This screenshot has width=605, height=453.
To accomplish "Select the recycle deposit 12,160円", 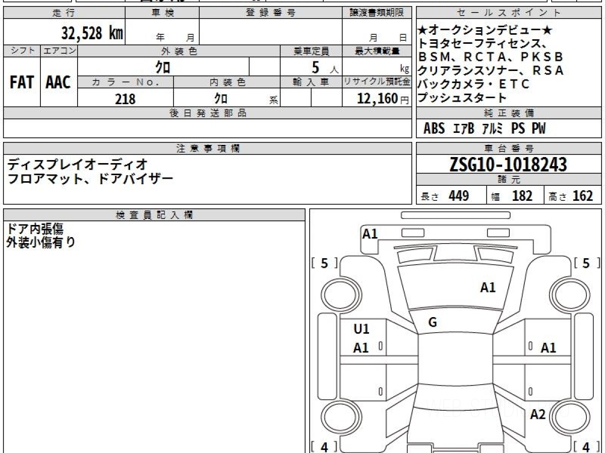I will coord(383,99).
